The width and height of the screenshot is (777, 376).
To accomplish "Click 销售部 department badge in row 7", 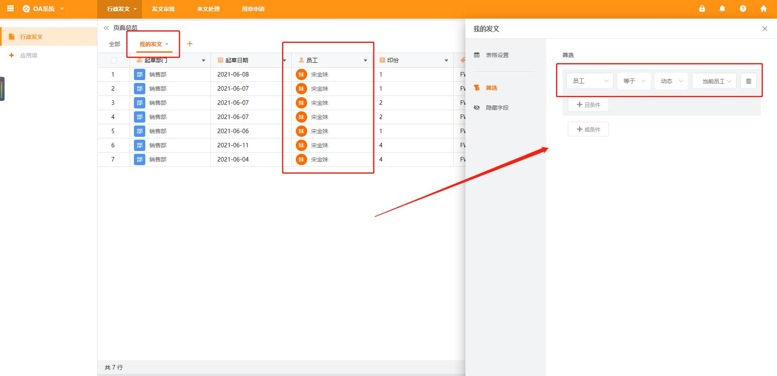I will [x=140, y=159].
